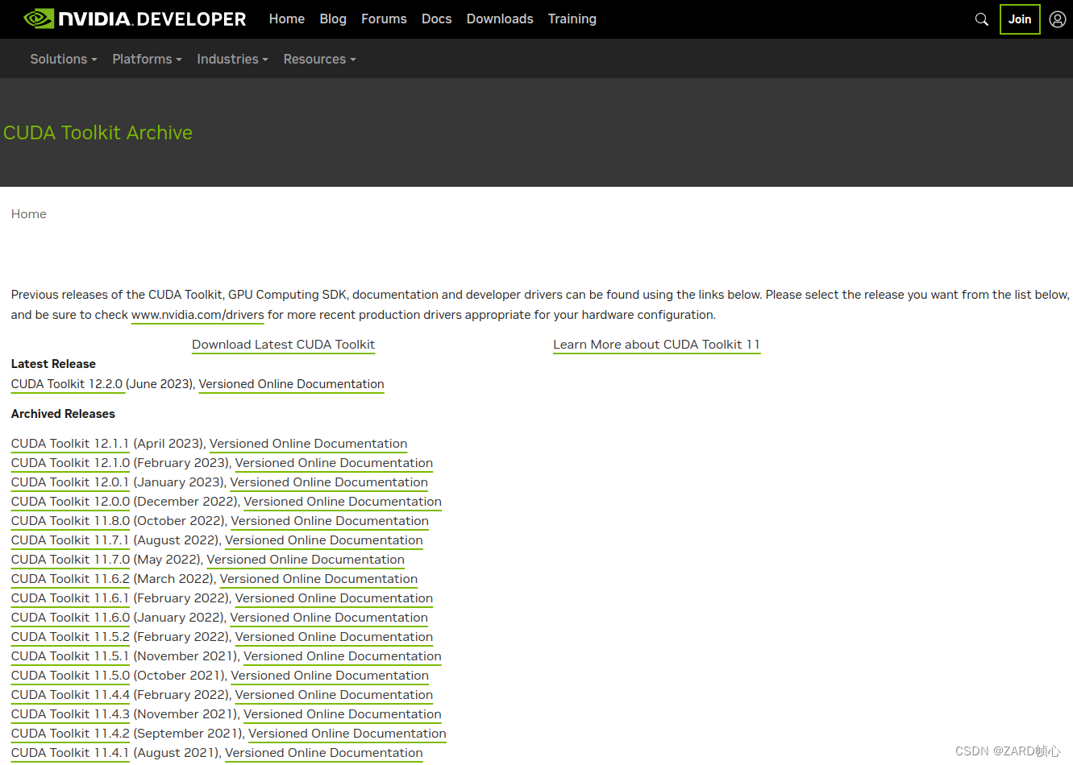Open documentation link for December 2022 release
Screen dimensions: 1073x765
coord(343,502)
